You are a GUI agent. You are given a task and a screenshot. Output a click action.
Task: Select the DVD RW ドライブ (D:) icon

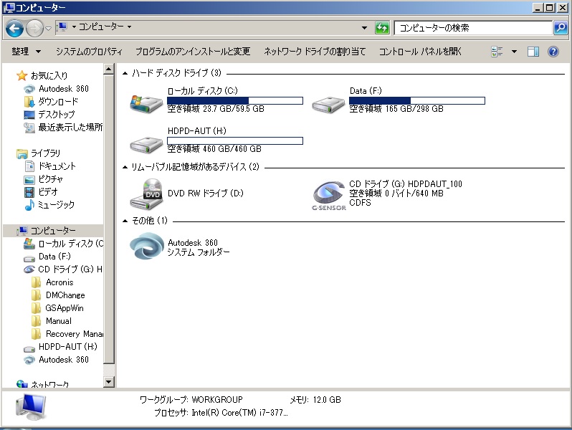[146, 194]
